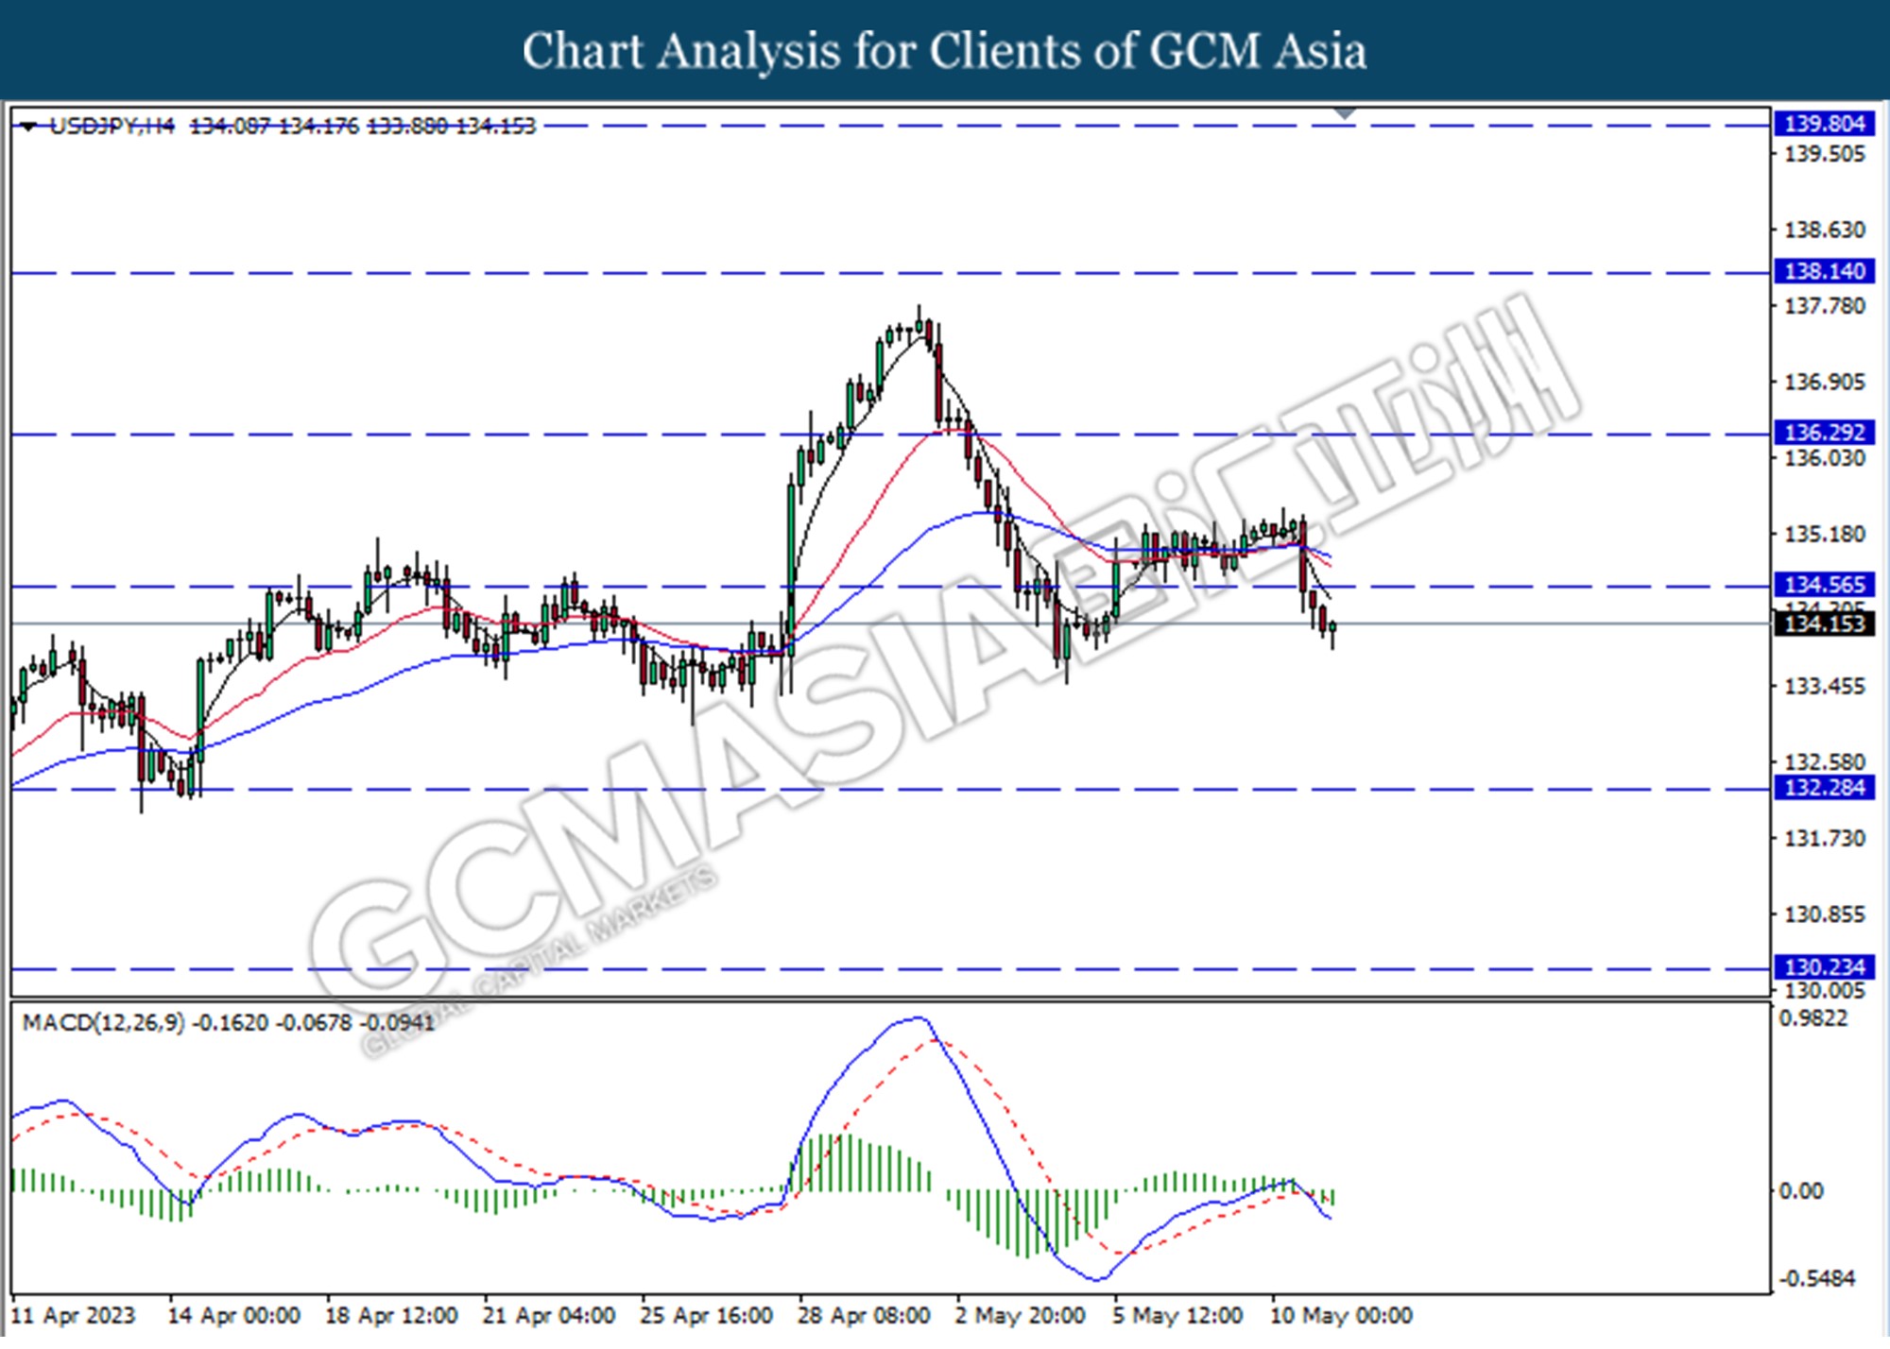The height and width of the screenshot is (1349, 1890).
Task: Select the 136.292 price level label
Action: point(1824,433)
